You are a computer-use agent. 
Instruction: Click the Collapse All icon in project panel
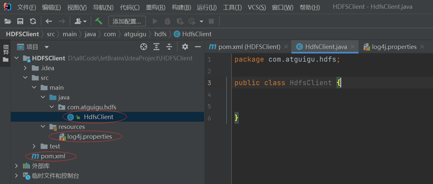[169, 47]
